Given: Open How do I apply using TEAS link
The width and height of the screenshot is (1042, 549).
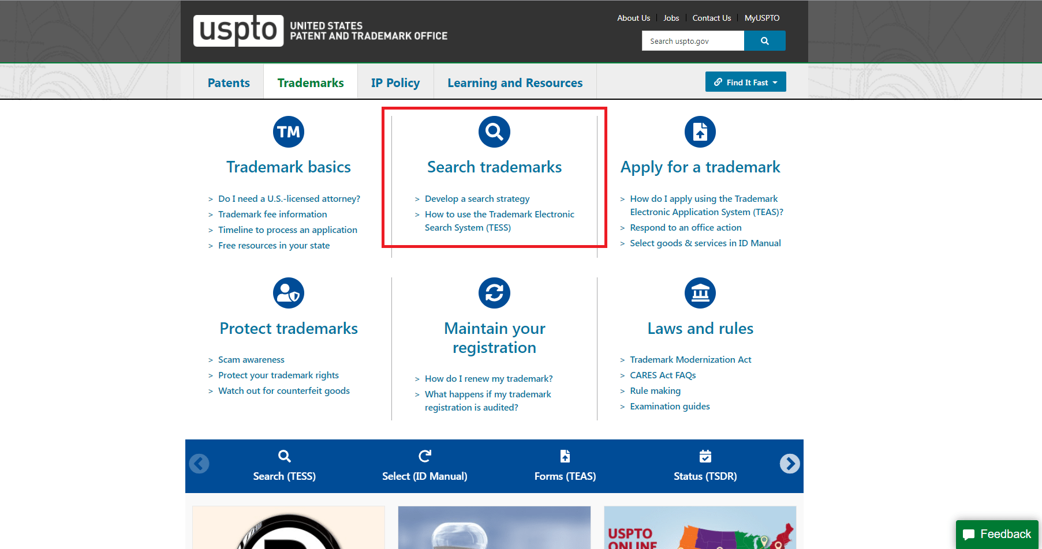Looking at the screenshot, I should click(x=706, y=205).
